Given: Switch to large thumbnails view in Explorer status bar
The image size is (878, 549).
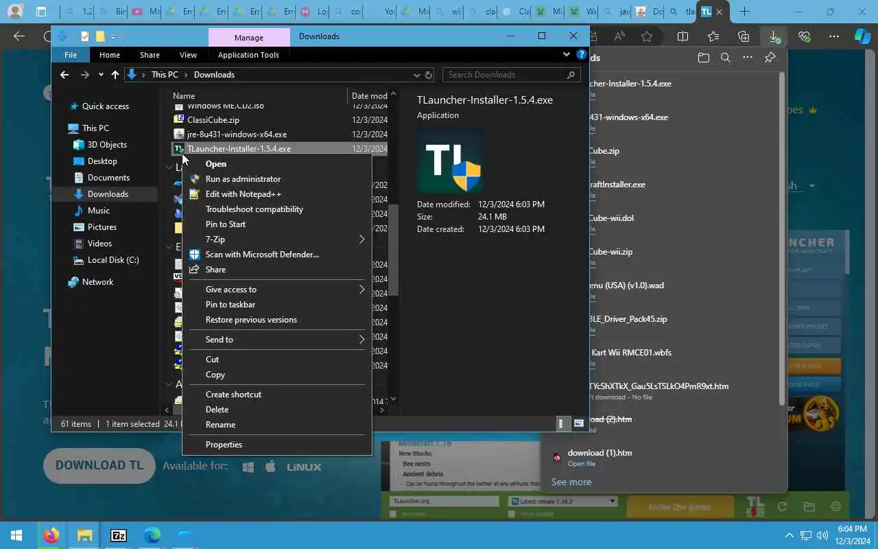Looking at the screenshot, I should pos(578,423).
